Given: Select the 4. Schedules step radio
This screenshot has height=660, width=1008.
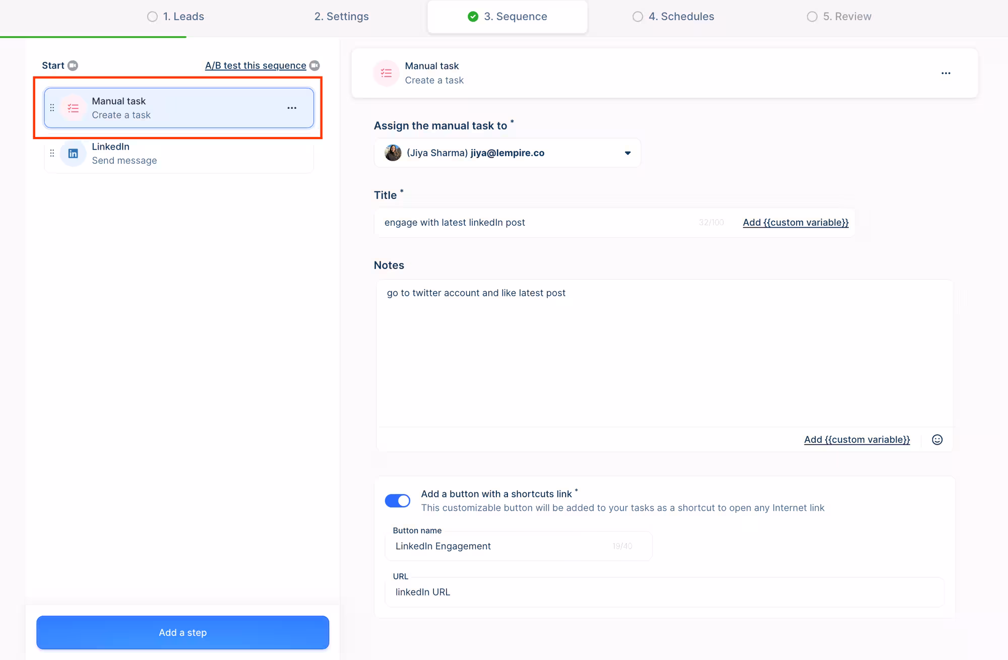Looking at the screenshot, I should click(x=638, y=17).
